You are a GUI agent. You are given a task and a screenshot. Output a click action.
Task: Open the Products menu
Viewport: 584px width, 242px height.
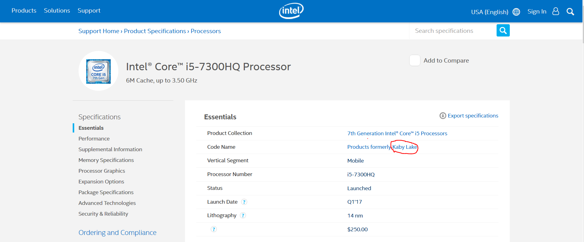pos(24,11)
